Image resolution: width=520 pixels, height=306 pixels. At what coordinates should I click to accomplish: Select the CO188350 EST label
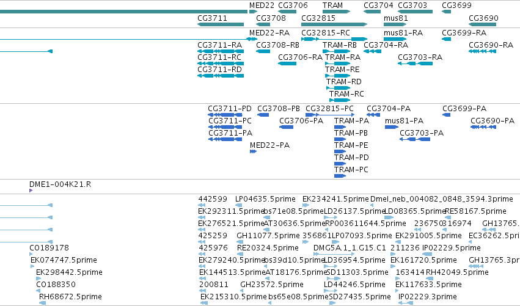[x=56, y=285]
